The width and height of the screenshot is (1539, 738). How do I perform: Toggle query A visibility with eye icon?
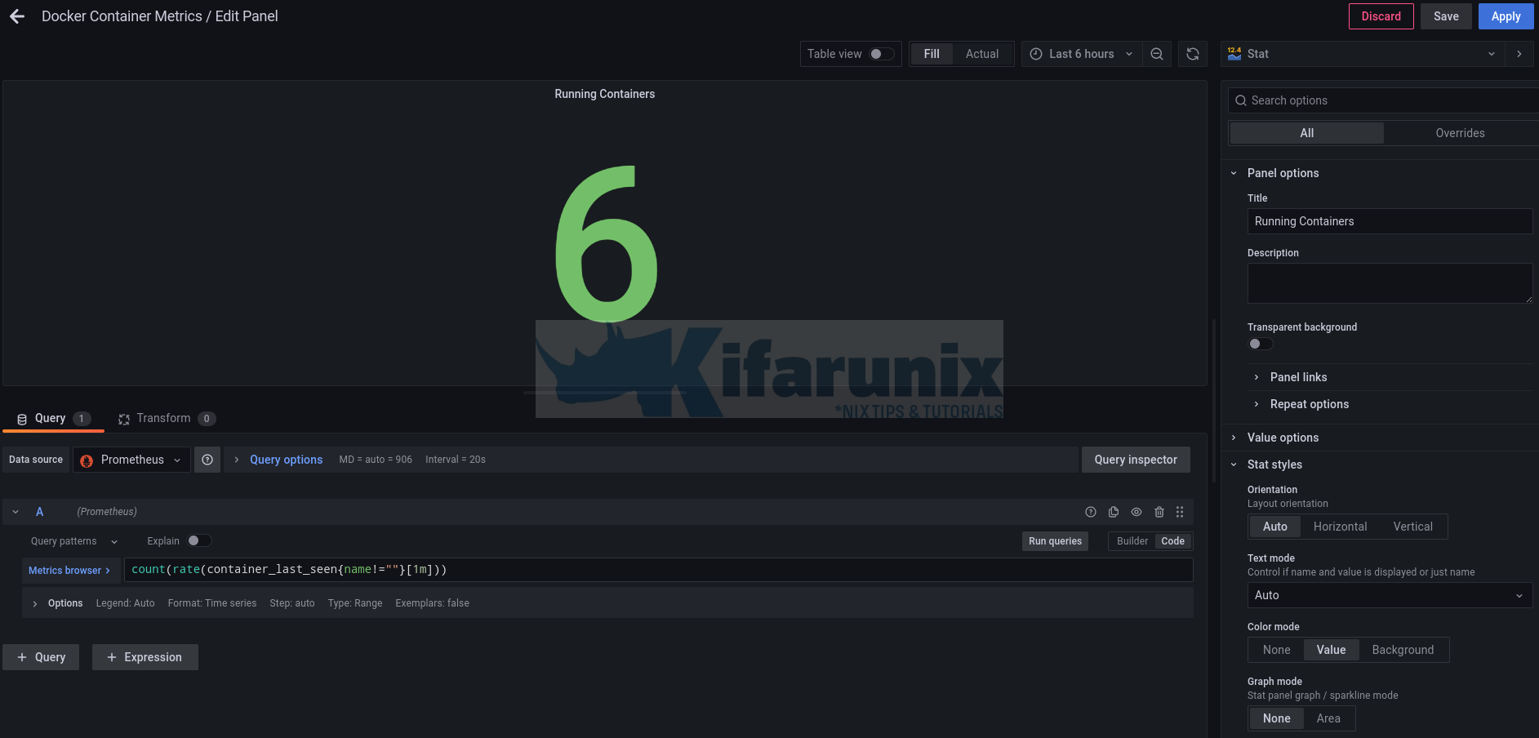(x=1136, y=512)
